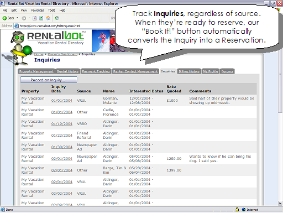Open the Forward history dropdown arrow
283x213 pixels.
pyautogui.click(x=29, y=18)
